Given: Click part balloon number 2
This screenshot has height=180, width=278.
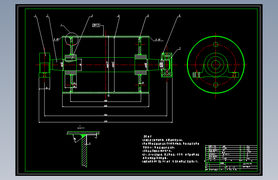Looking at the screenshot, I should click(x=47, y=16).
